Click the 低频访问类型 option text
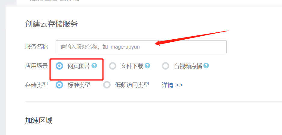 point(132,85)
